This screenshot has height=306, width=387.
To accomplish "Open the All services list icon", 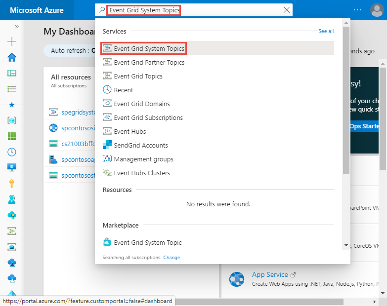I will pos(12,89).
